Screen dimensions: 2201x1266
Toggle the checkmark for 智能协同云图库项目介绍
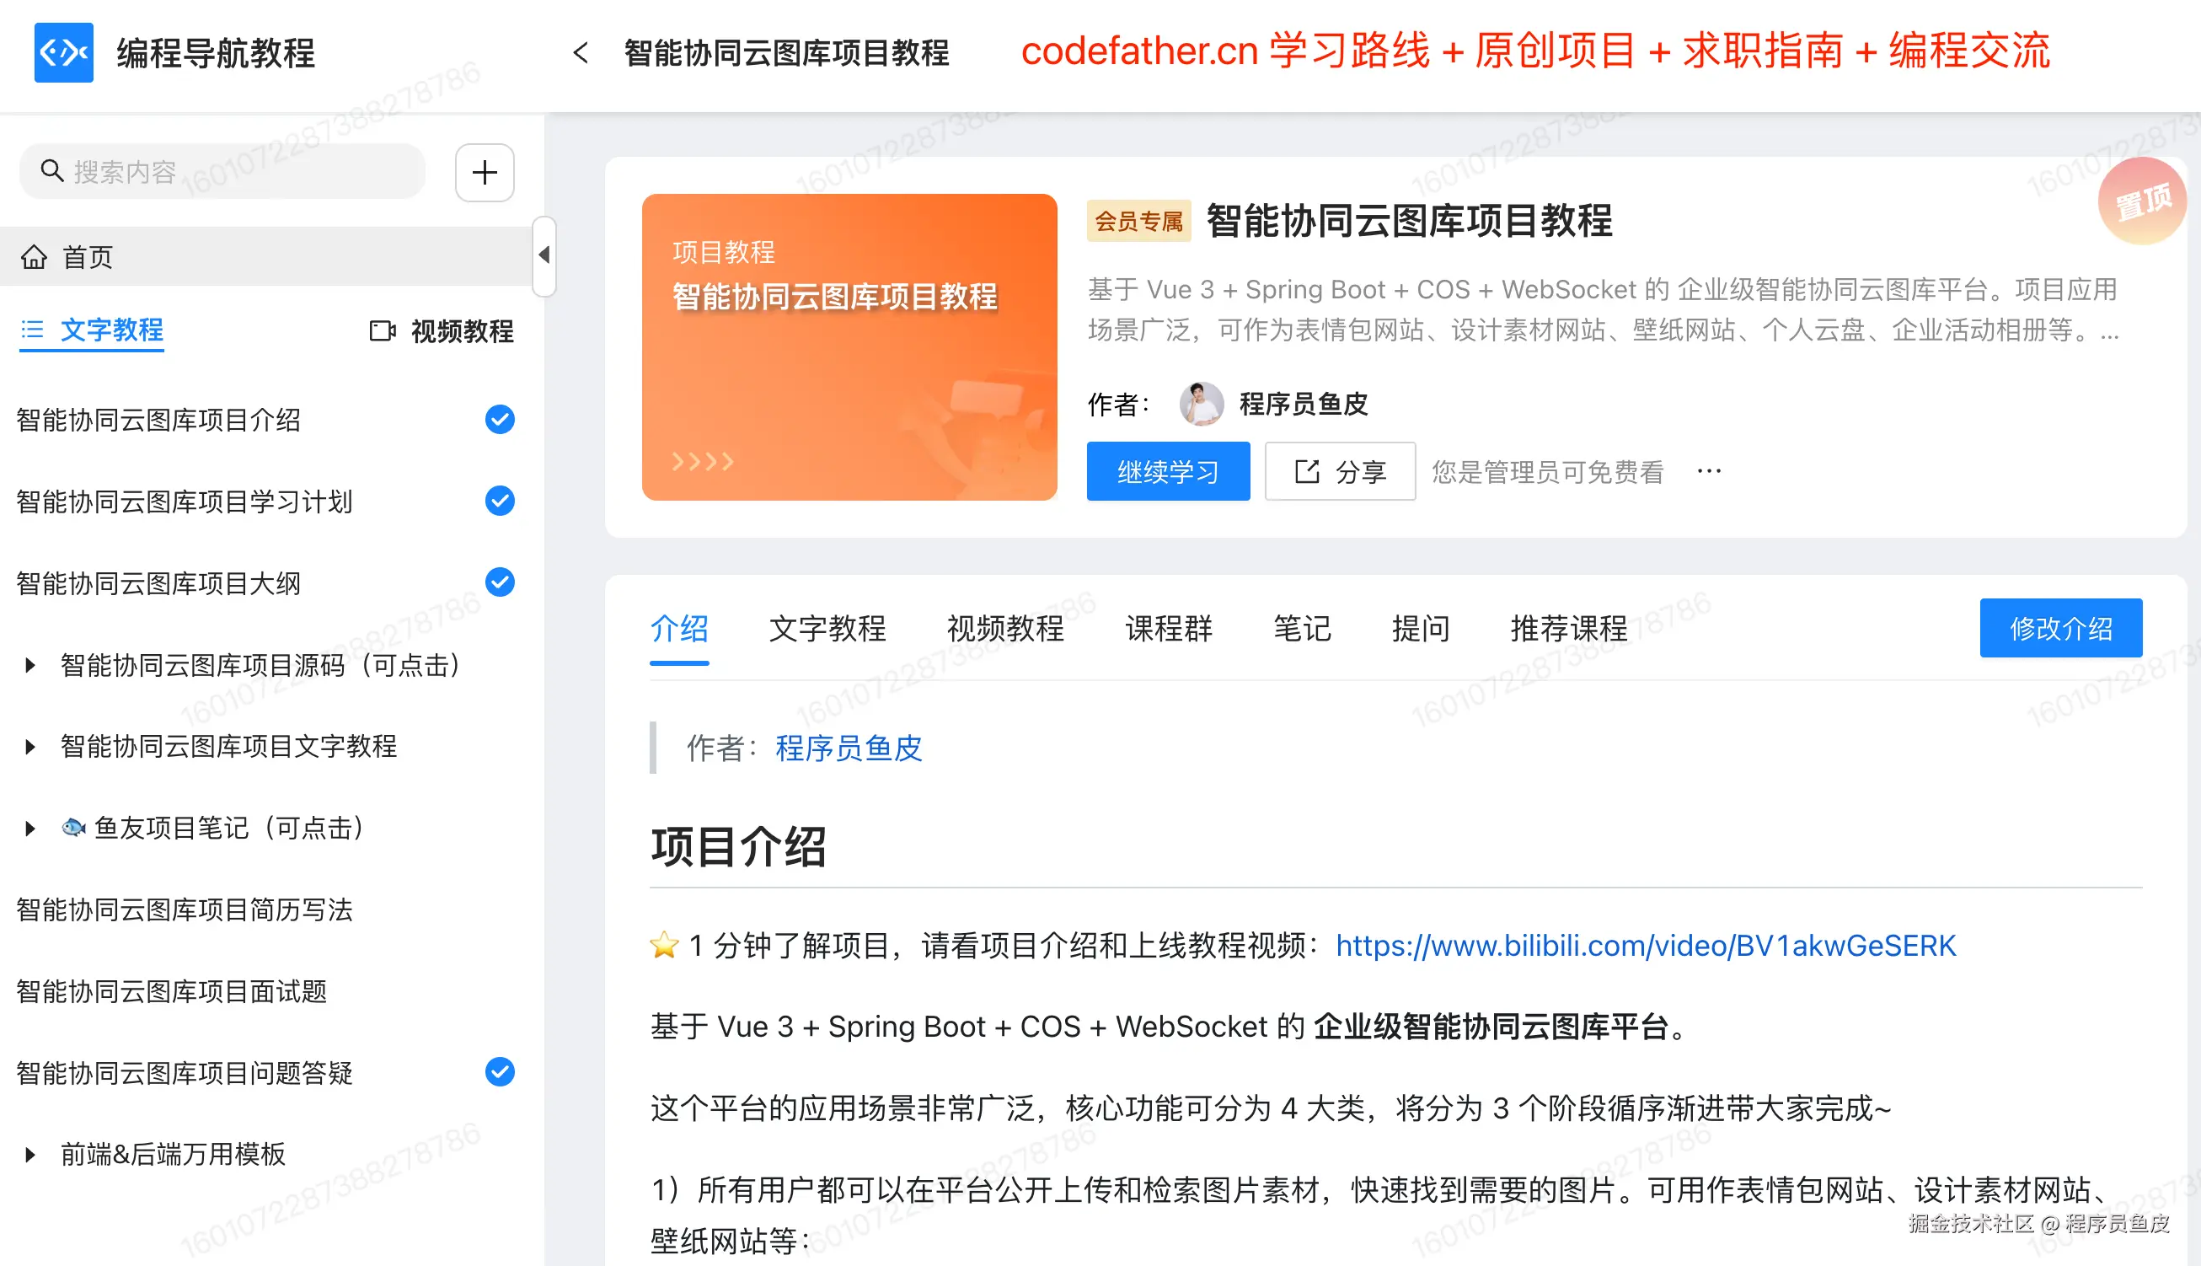point(499,420)
